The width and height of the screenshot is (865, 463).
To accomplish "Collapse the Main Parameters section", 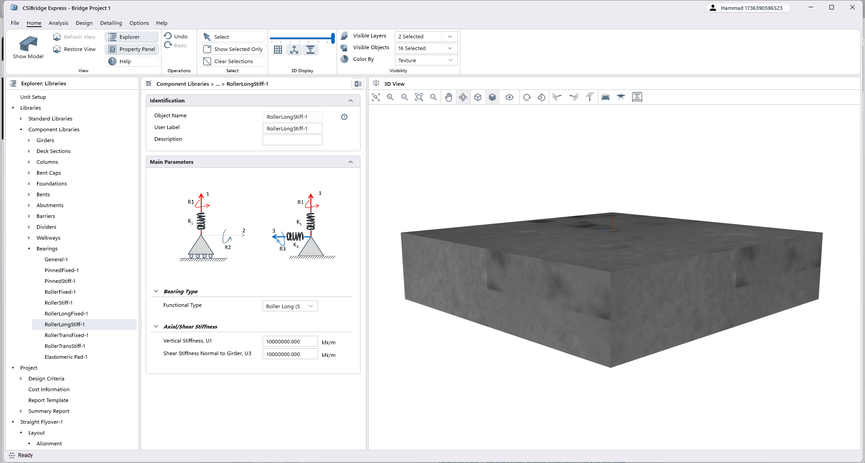I will tap(351, 162).
